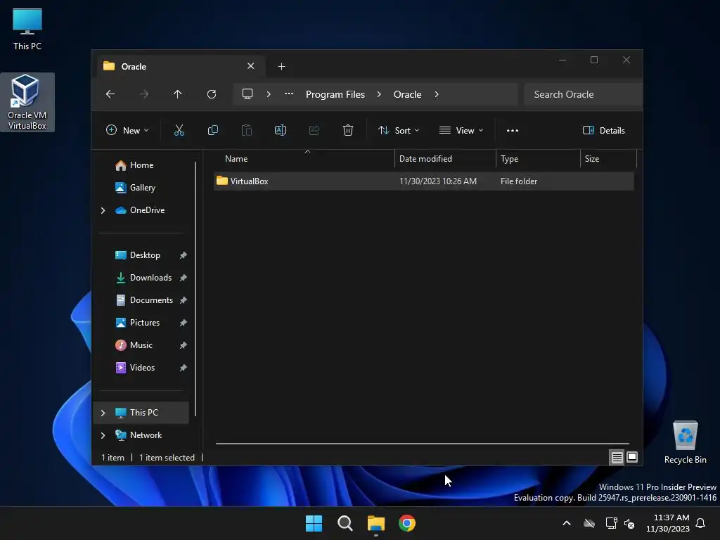Click the Search Oracle field

click(583, 94)
